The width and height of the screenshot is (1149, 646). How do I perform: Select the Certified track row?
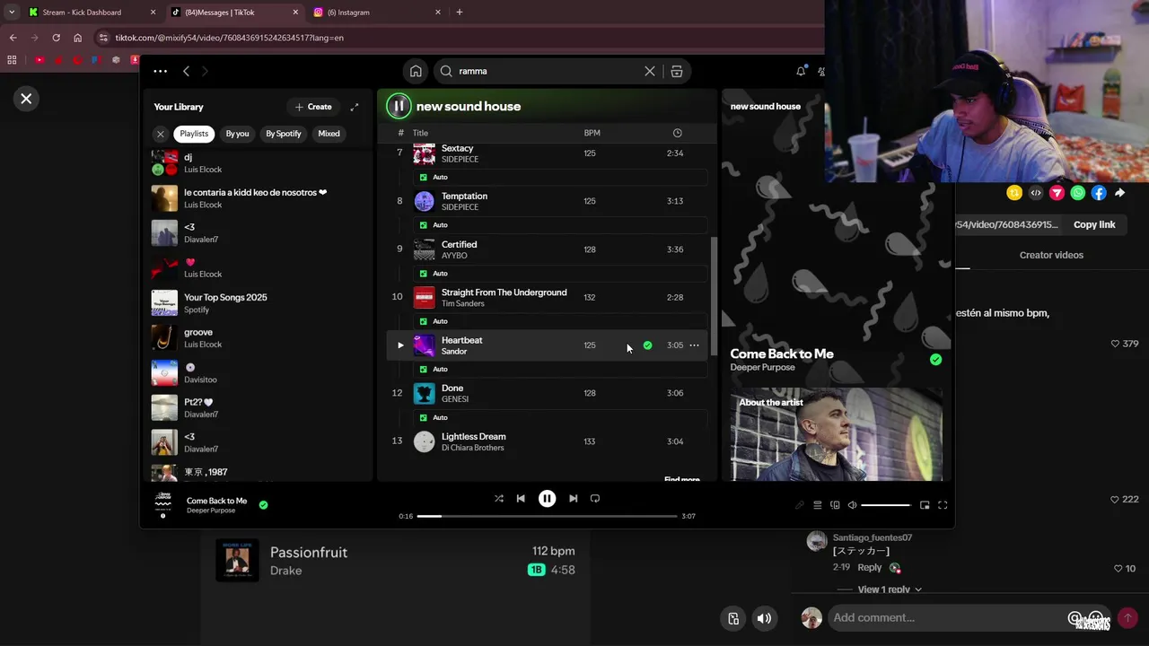tap(548, 249)
